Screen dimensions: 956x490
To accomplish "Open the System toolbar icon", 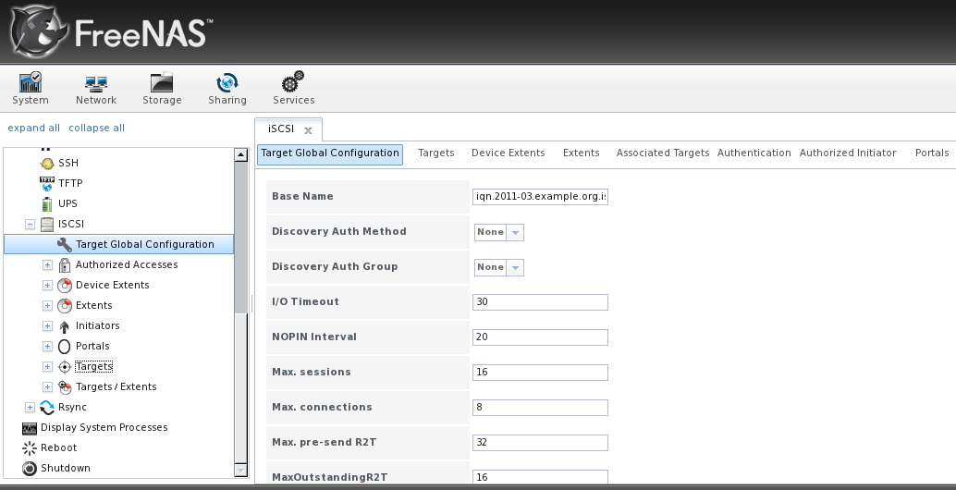I will point(30,82).
